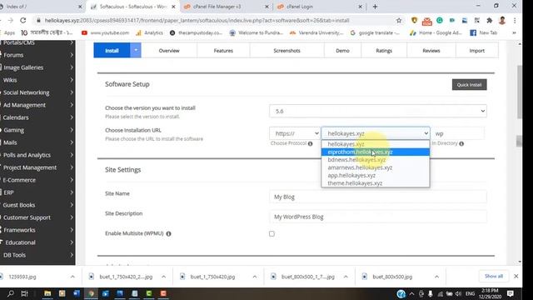Viewport: 533px width, 300px height.
Task: Select amarnews.hellokayes.xyz from the list
Action: coord(376,167)
